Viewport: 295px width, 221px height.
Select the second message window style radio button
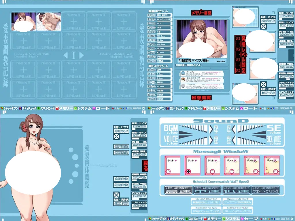point(188,172)
